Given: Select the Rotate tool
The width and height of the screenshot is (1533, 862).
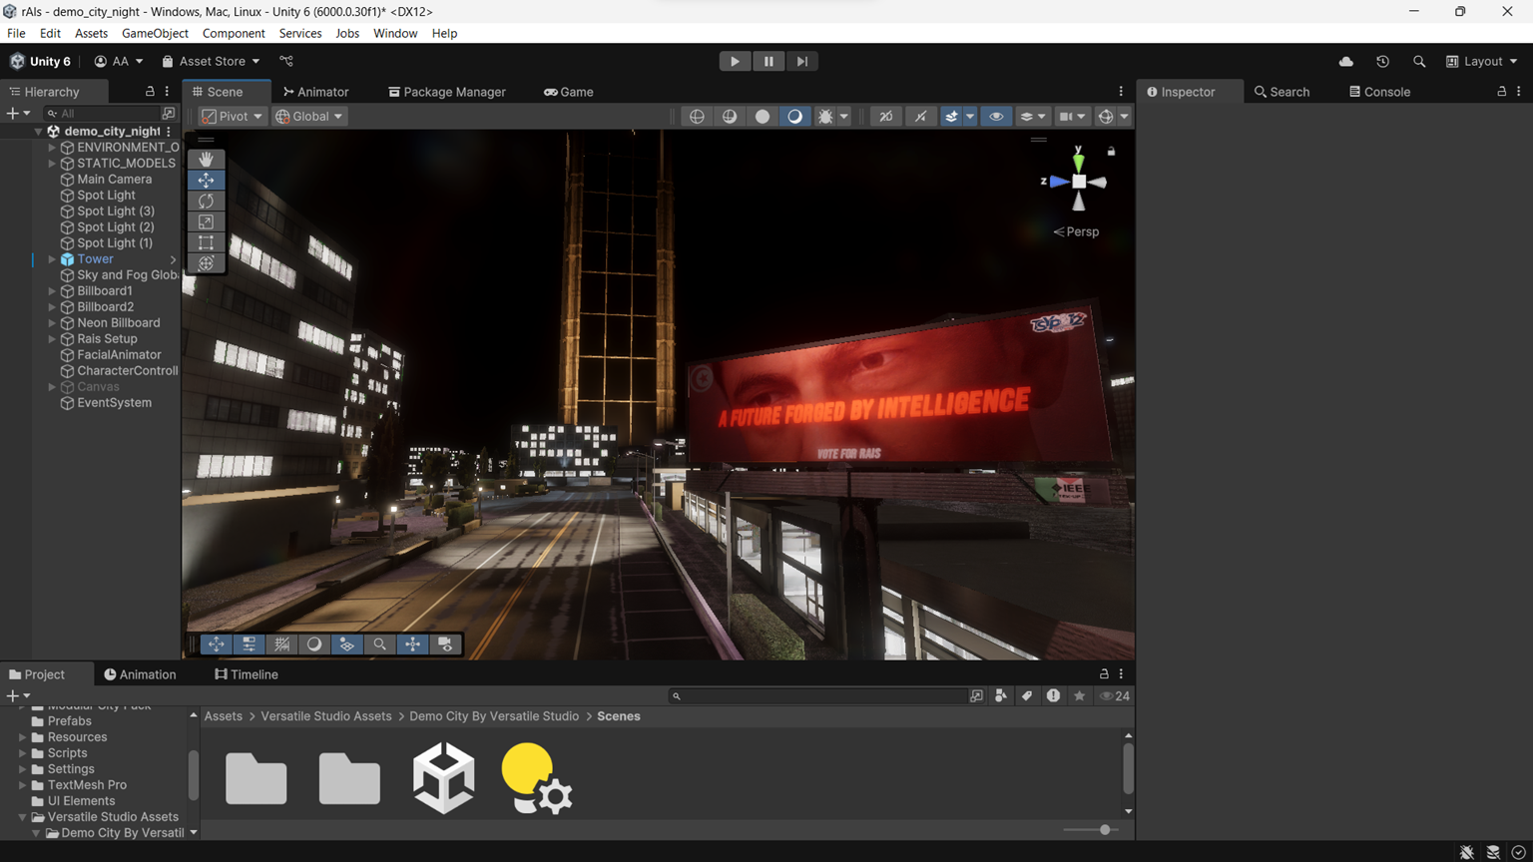Looking at the screenshot, I should (x=206, y=201).
